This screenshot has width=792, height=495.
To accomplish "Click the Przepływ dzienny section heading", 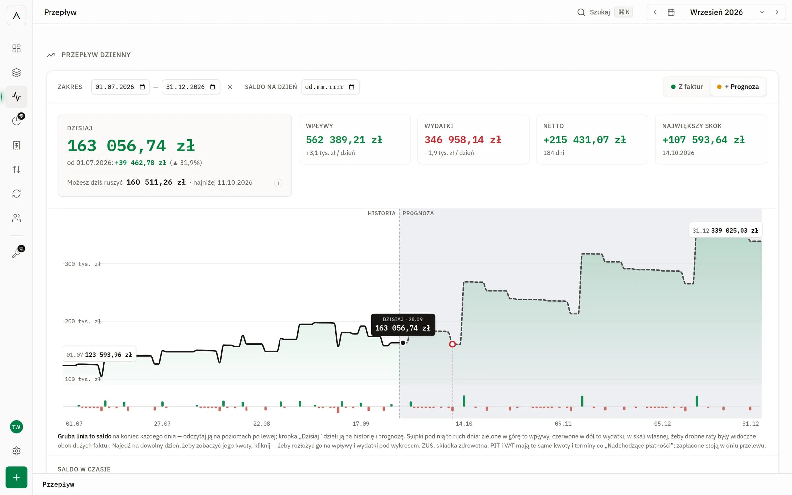I will point(96,55).
